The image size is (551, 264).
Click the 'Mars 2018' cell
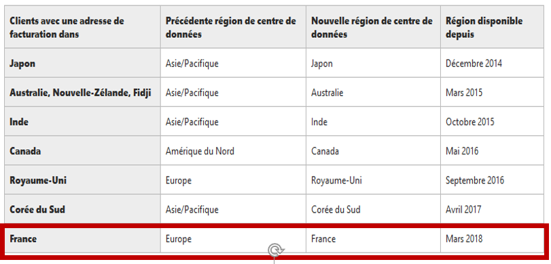pos(492,239)
